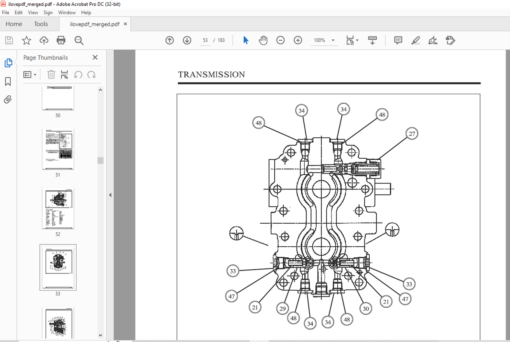Screen dimensions: 510x342
Task: Go to the next page with down arrow
Action: click(187, 40)
